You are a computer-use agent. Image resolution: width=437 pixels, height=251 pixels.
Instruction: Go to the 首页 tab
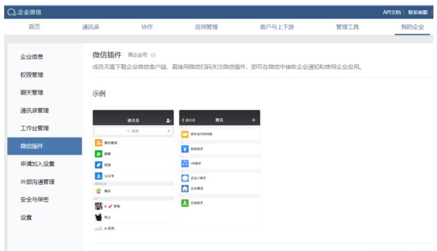click(34, 27)
